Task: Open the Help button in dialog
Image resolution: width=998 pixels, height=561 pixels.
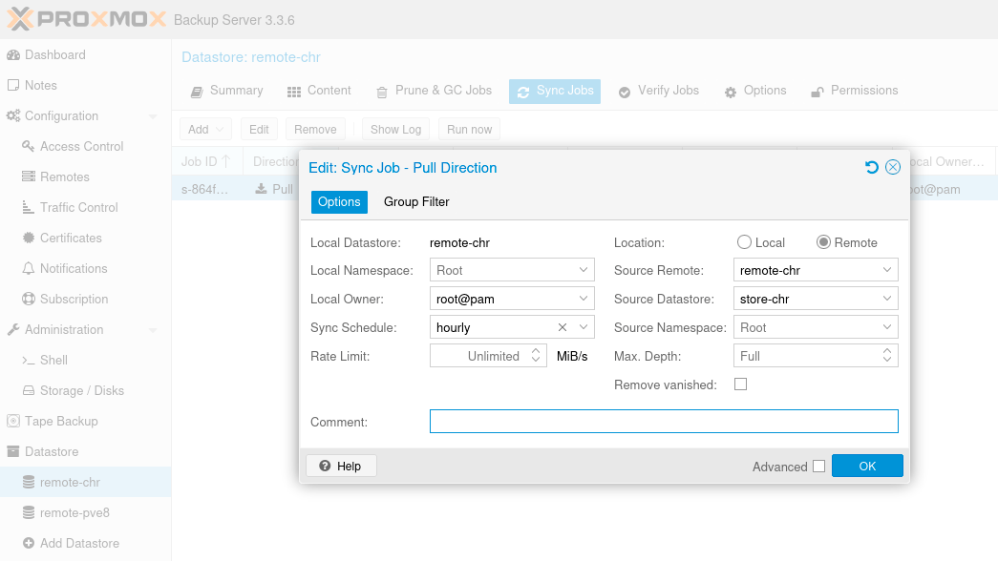Action: 341,466
